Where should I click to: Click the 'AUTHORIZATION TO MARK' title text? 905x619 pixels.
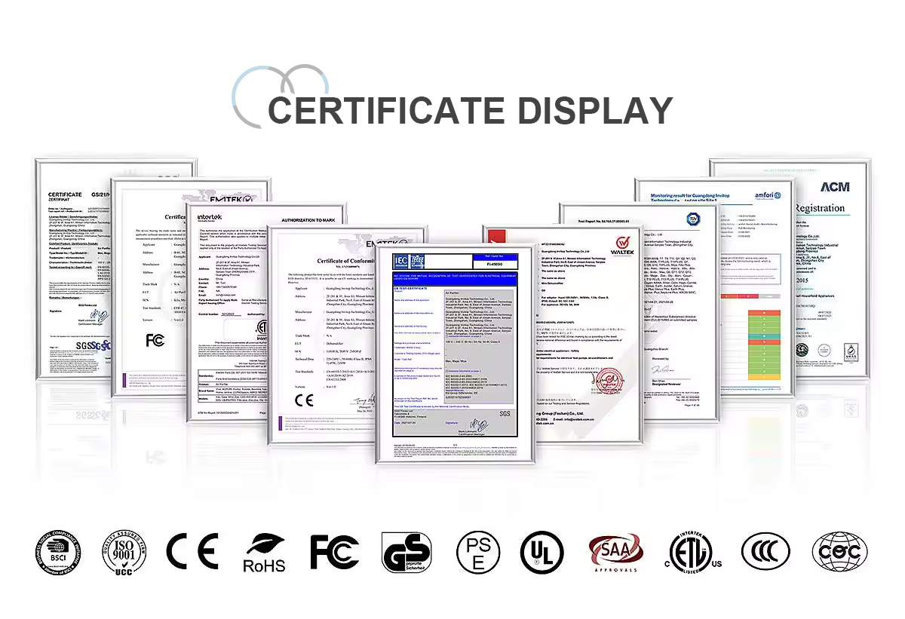click(x=308, y=220)
